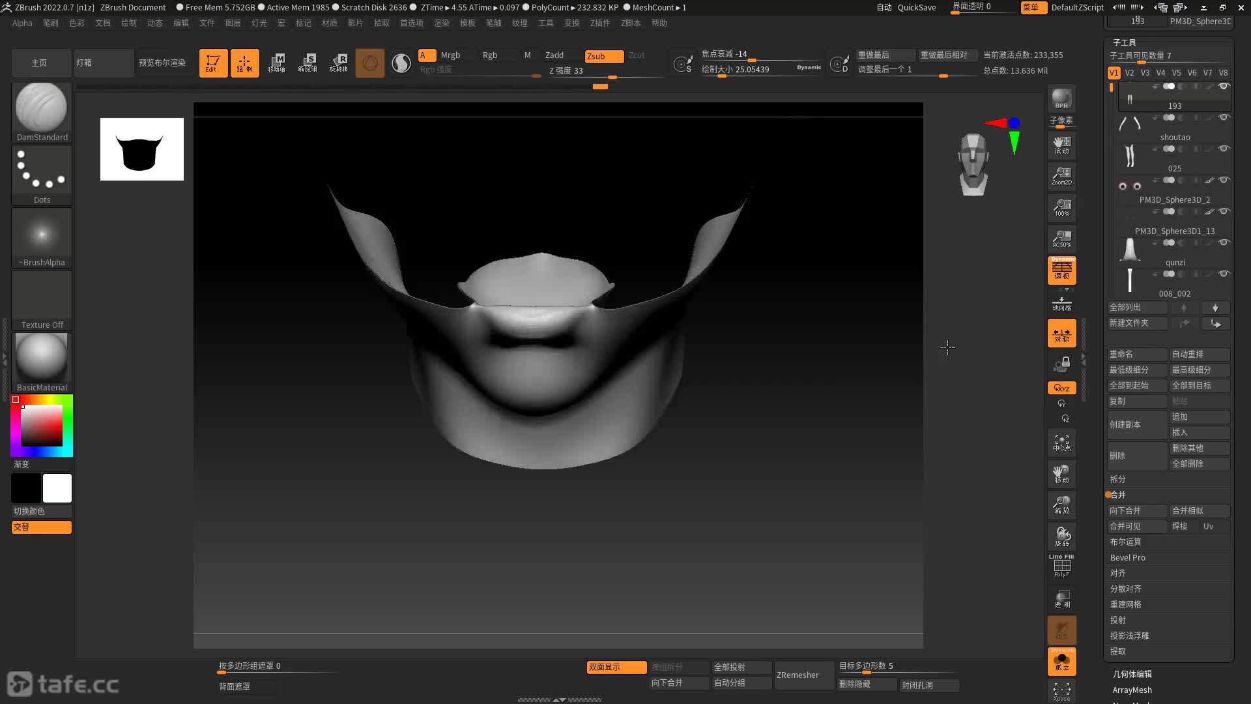Open the 工具 menu

[545, 23]
